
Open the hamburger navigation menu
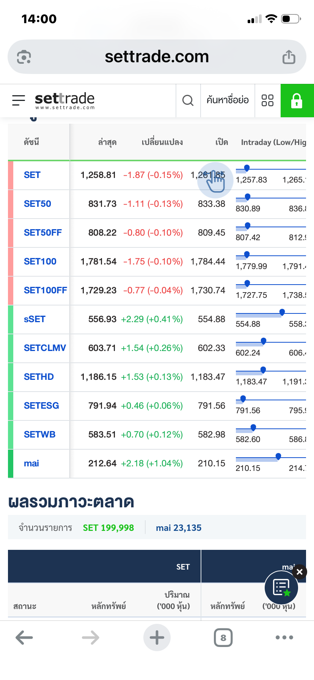click(x=19, y=100)
